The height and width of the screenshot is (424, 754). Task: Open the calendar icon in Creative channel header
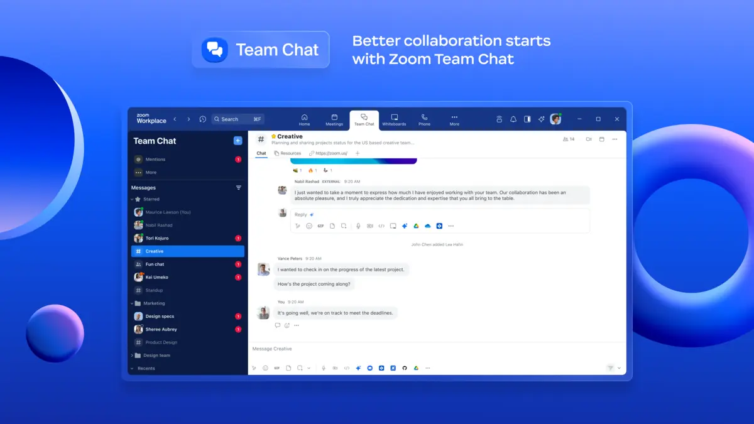tap(601, 139)
